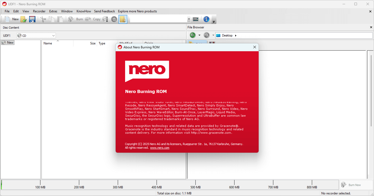Open the Extras menu
Image resolution: width=374 pixels, height=196 pixels.
pyautogui.click(x=53, y=11)
